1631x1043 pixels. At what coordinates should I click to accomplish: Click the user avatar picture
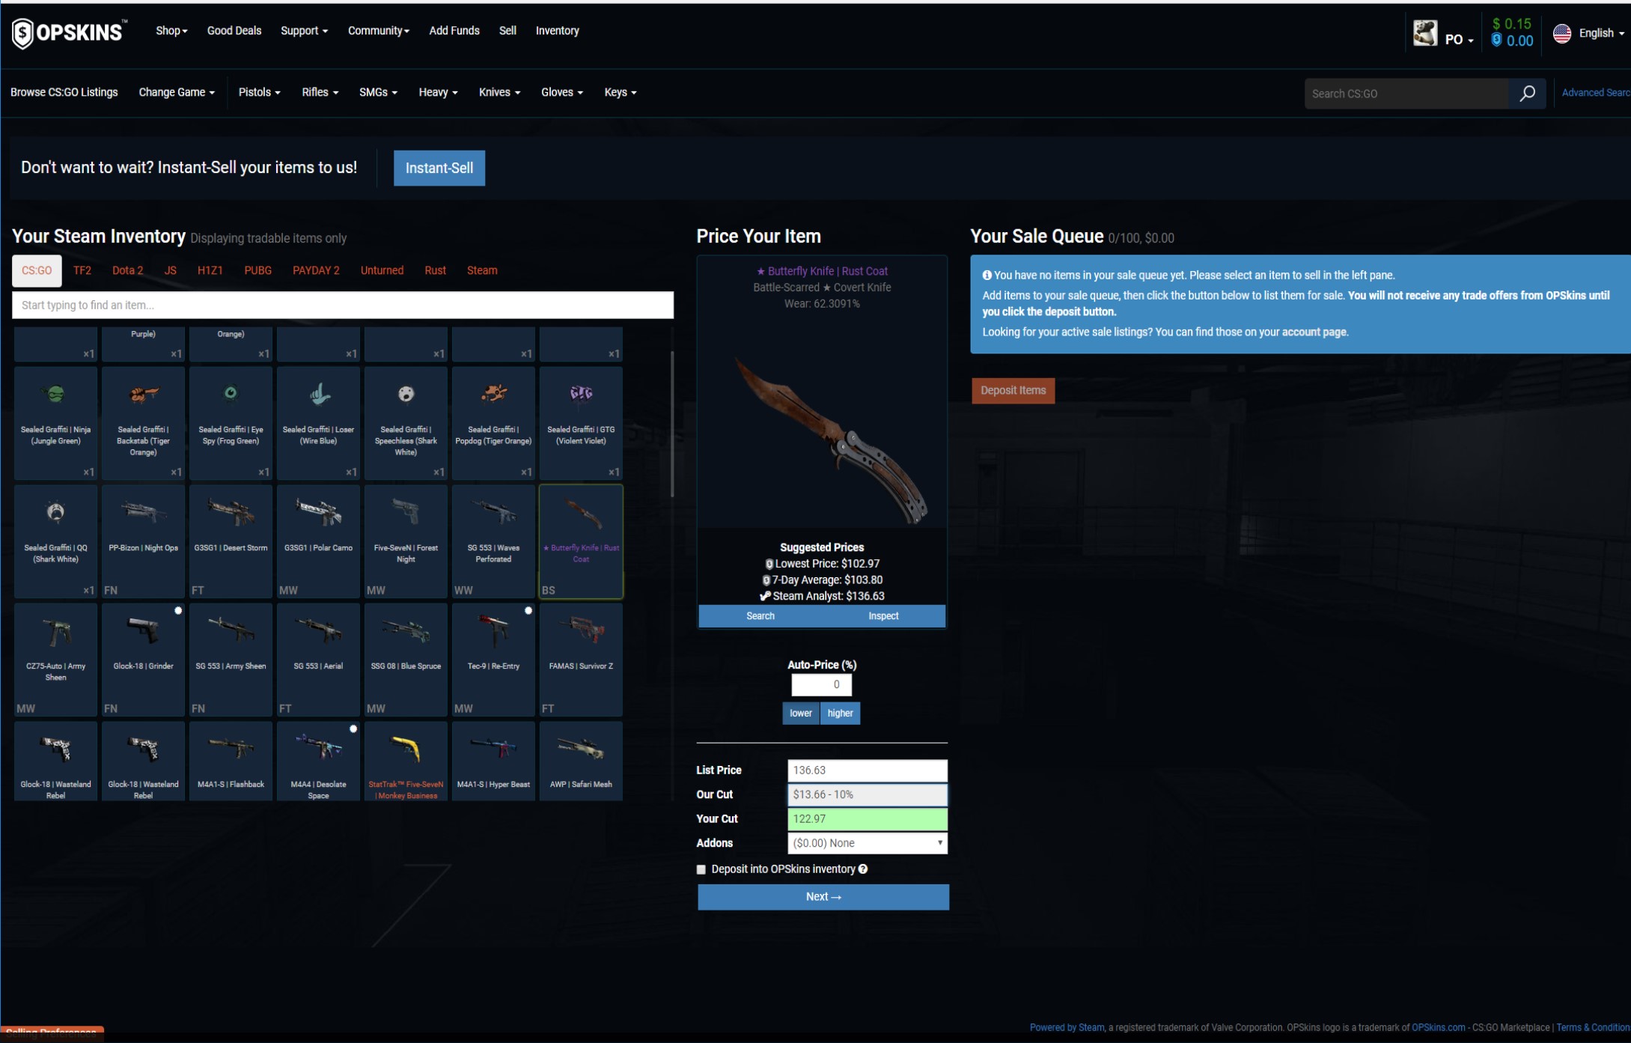point(1425,33)
